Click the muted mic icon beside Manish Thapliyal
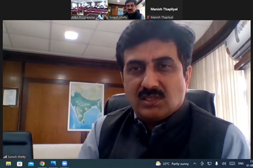Image resolution: width=253 pixels, height=168 pixels. [148, 17]
